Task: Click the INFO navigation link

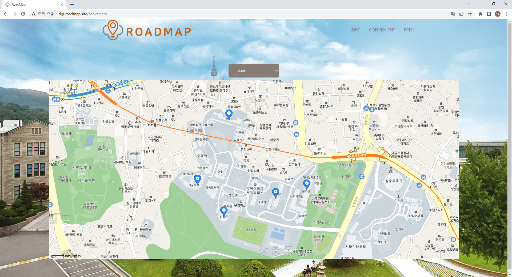Action: pyautogui.click(x=355, y=30)
